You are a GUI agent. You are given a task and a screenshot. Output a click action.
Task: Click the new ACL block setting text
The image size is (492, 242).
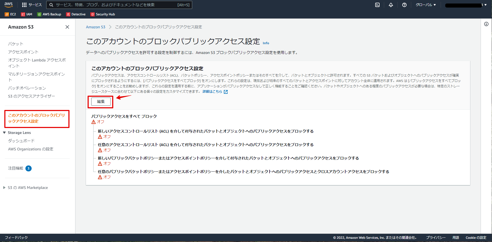pos(206,131)
